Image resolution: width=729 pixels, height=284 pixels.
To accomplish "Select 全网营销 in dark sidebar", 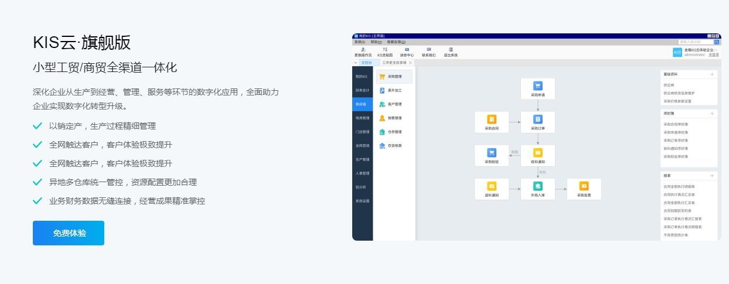I will click(362, 145).
